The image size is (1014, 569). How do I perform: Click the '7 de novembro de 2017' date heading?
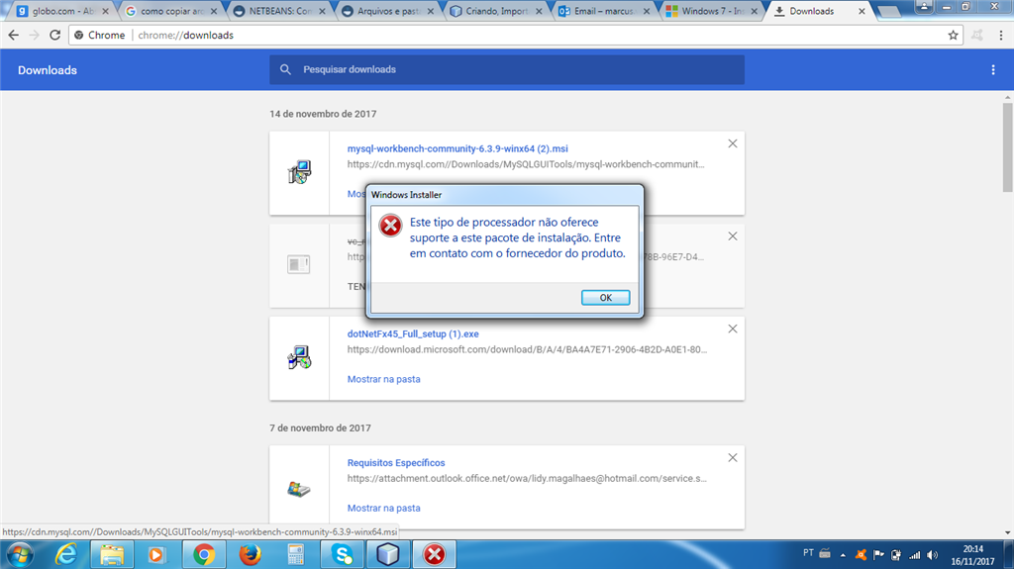[320, 428]
